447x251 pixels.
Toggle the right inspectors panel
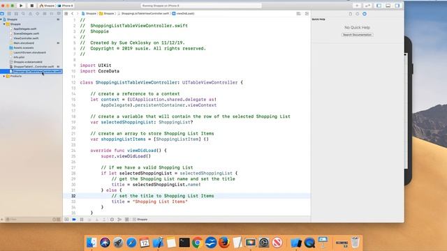click(x=397, y=6)
